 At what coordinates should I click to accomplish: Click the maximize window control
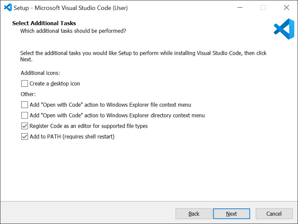click(x=263, y=7)
